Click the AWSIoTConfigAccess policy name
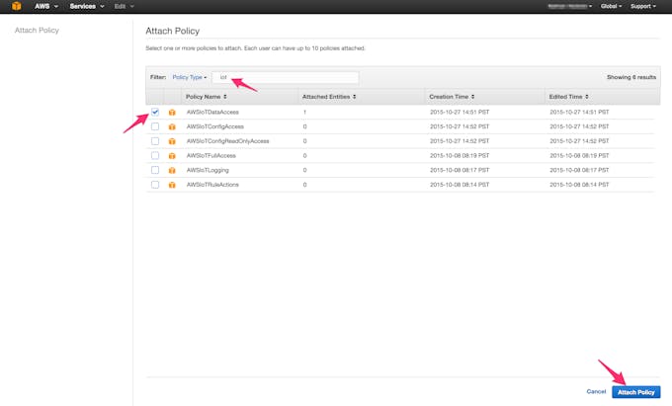This screenshot has height=406, width=672. (x=215, y=126)
